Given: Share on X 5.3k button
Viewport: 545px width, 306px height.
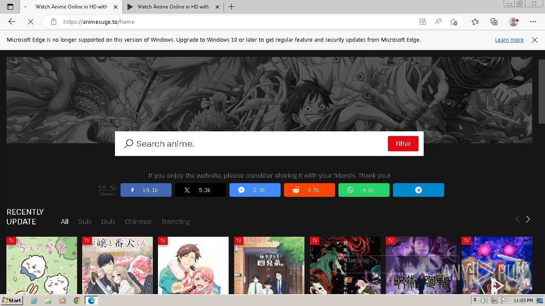Looking at the screenshot, I should pos(201,190).
